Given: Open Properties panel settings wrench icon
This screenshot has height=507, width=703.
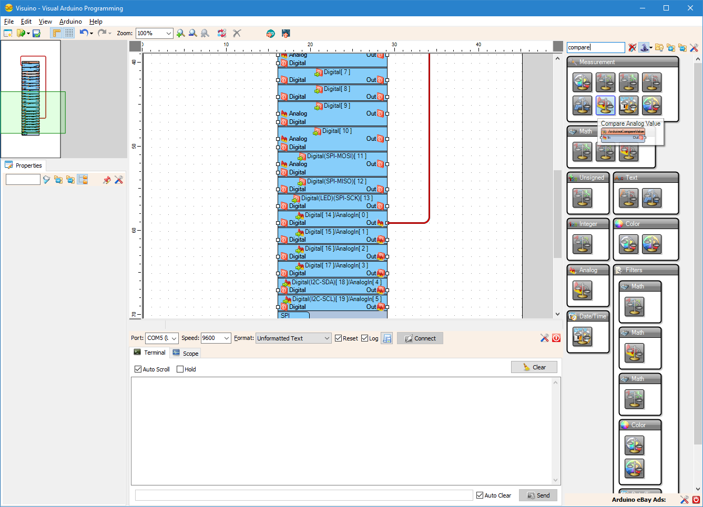Looking at the screenshot, I should pos(119,180).
